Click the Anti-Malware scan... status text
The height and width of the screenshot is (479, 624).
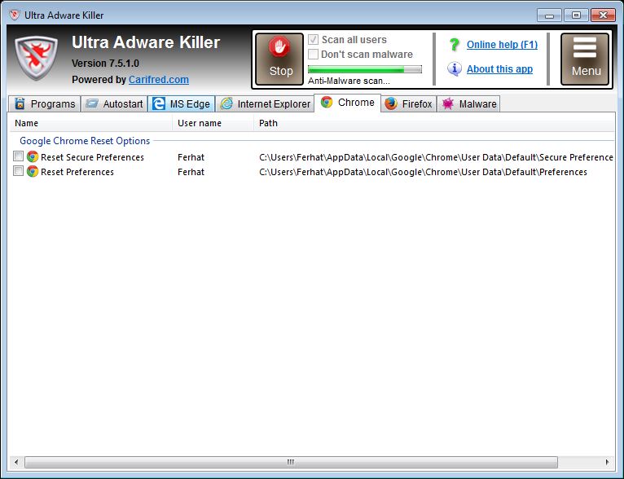pos(349,81)
